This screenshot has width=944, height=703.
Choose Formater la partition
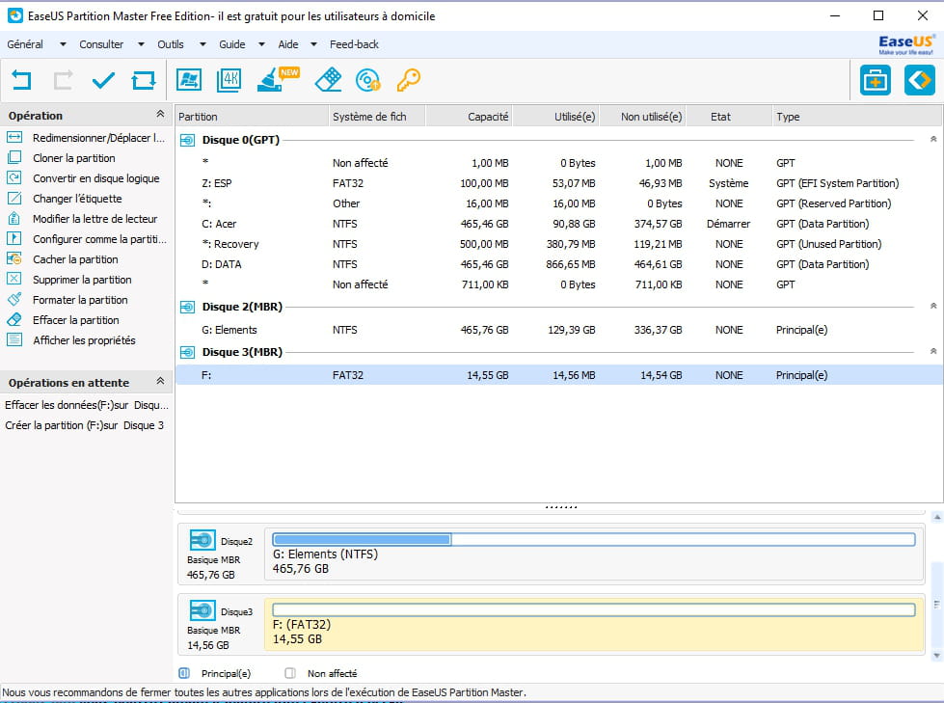(x=80, y=300)
